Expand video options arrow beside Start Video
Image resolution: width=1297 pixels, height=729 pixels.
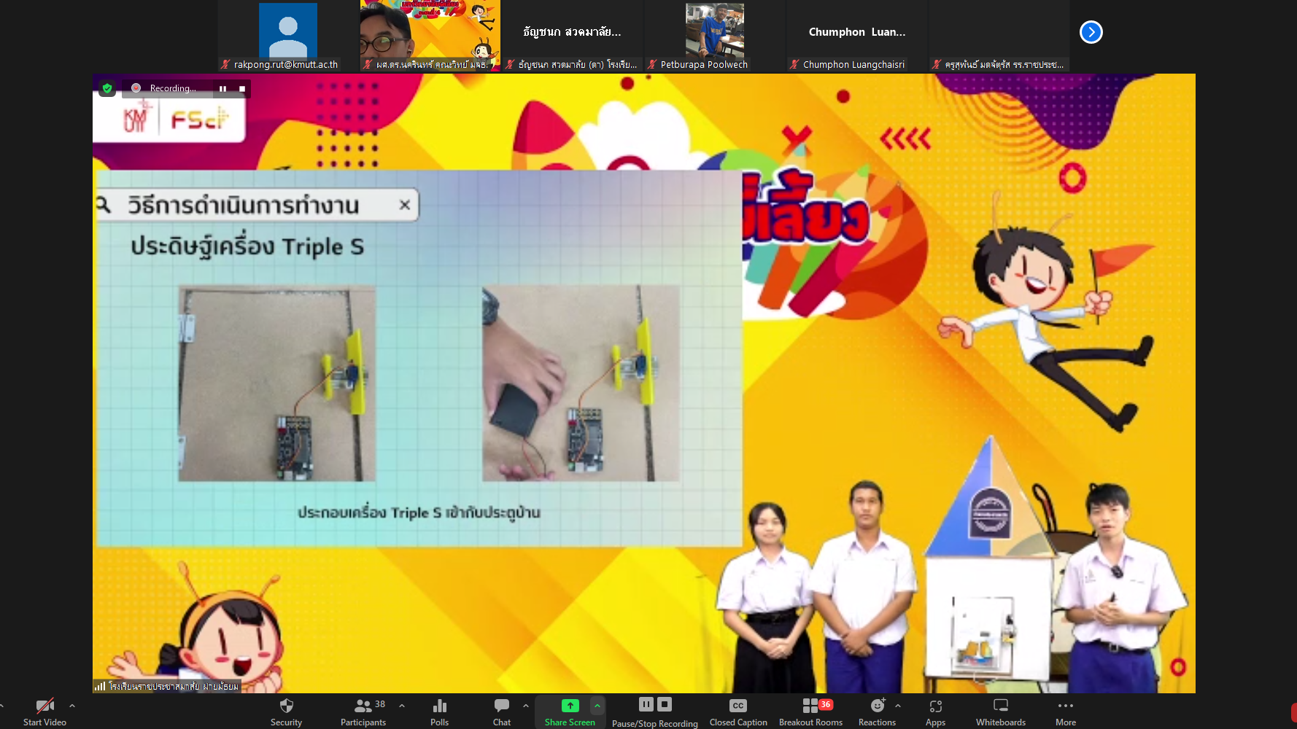coord(72,706)
